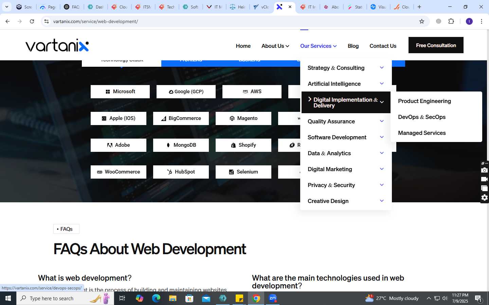This screenshot has width=489, height=305.
Task: Select the Google (GCP) tile
Action: tap(186, 91)
